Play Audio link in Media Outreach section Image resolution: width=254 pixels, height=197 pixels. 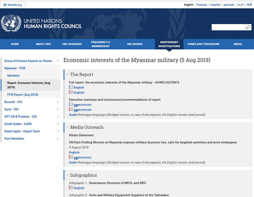(x=73, y=162)
